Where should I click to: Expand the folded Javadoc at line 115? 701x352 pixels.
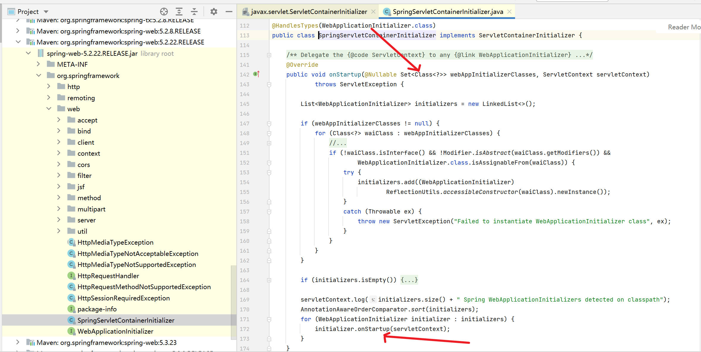click(x=269, y=55)
